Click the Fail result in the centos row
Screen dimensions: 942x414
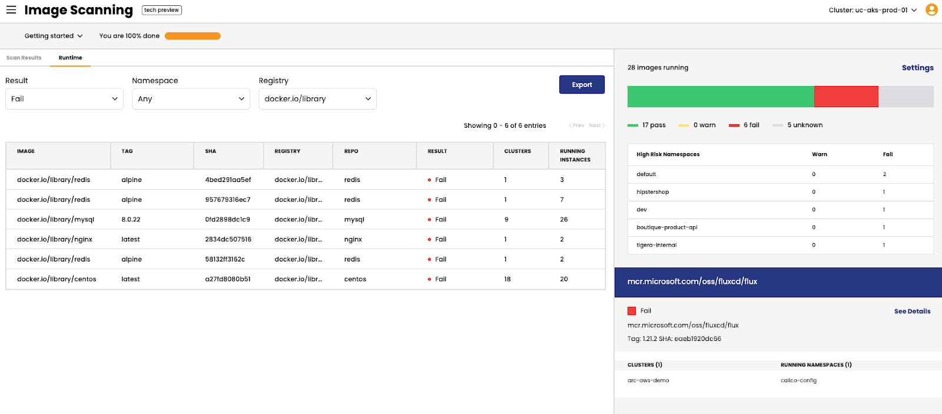(x=437, y=279)
